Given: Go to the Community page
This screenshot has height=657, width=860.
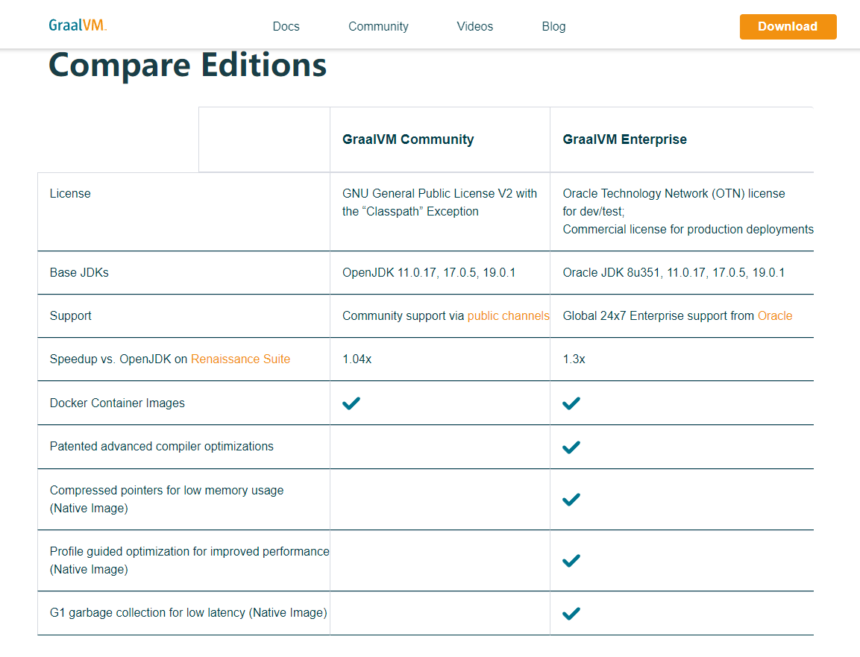Looking at the screenshot, I should [378, 26].
